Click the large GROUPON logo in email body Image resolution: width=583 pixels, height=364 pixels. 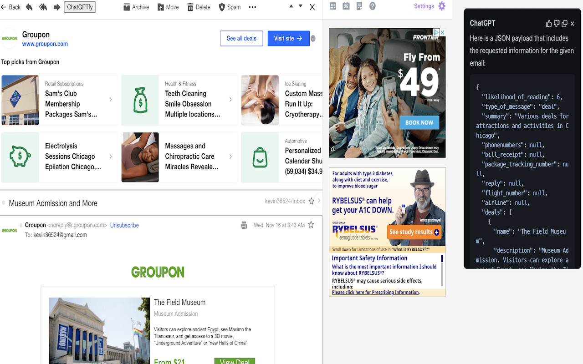click(158, 272)
